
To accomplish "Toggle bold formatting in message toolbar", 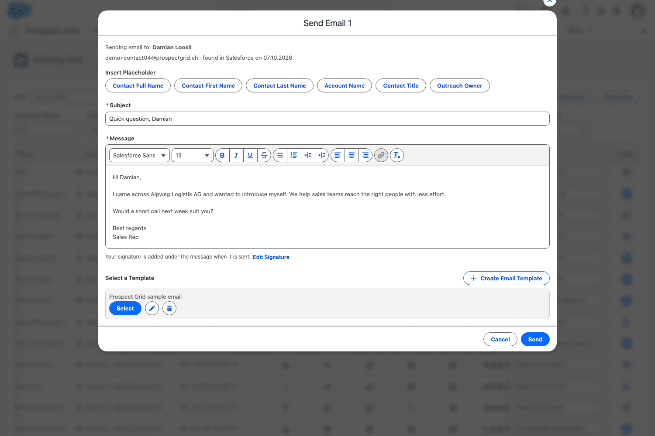I will [222, 155].
